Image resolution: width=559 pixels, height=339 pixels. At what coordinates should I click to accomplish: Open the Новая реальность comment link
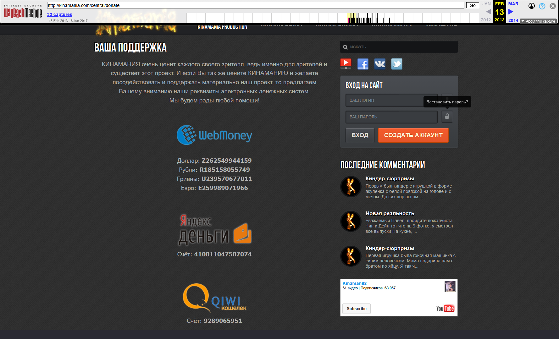point(390,214)
